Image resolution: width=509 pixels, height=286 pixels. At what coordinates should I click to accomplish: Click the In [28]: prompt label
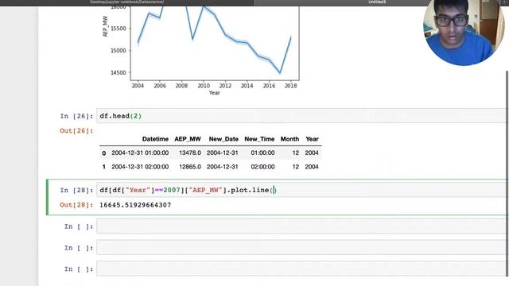click(x=76, y=190)
